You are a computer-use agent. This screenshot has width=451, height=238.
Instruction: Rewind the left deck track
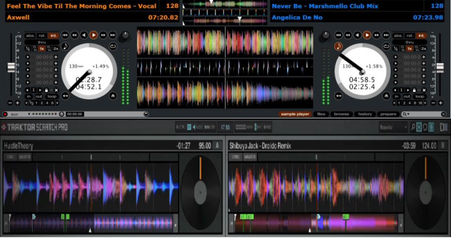[x=74, y=35]
